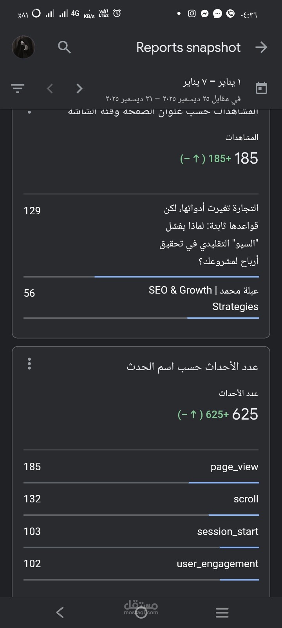Viewport: 282px width, 628px height.
Task: Open the calendar date picker icon
Action: [261, 88]
